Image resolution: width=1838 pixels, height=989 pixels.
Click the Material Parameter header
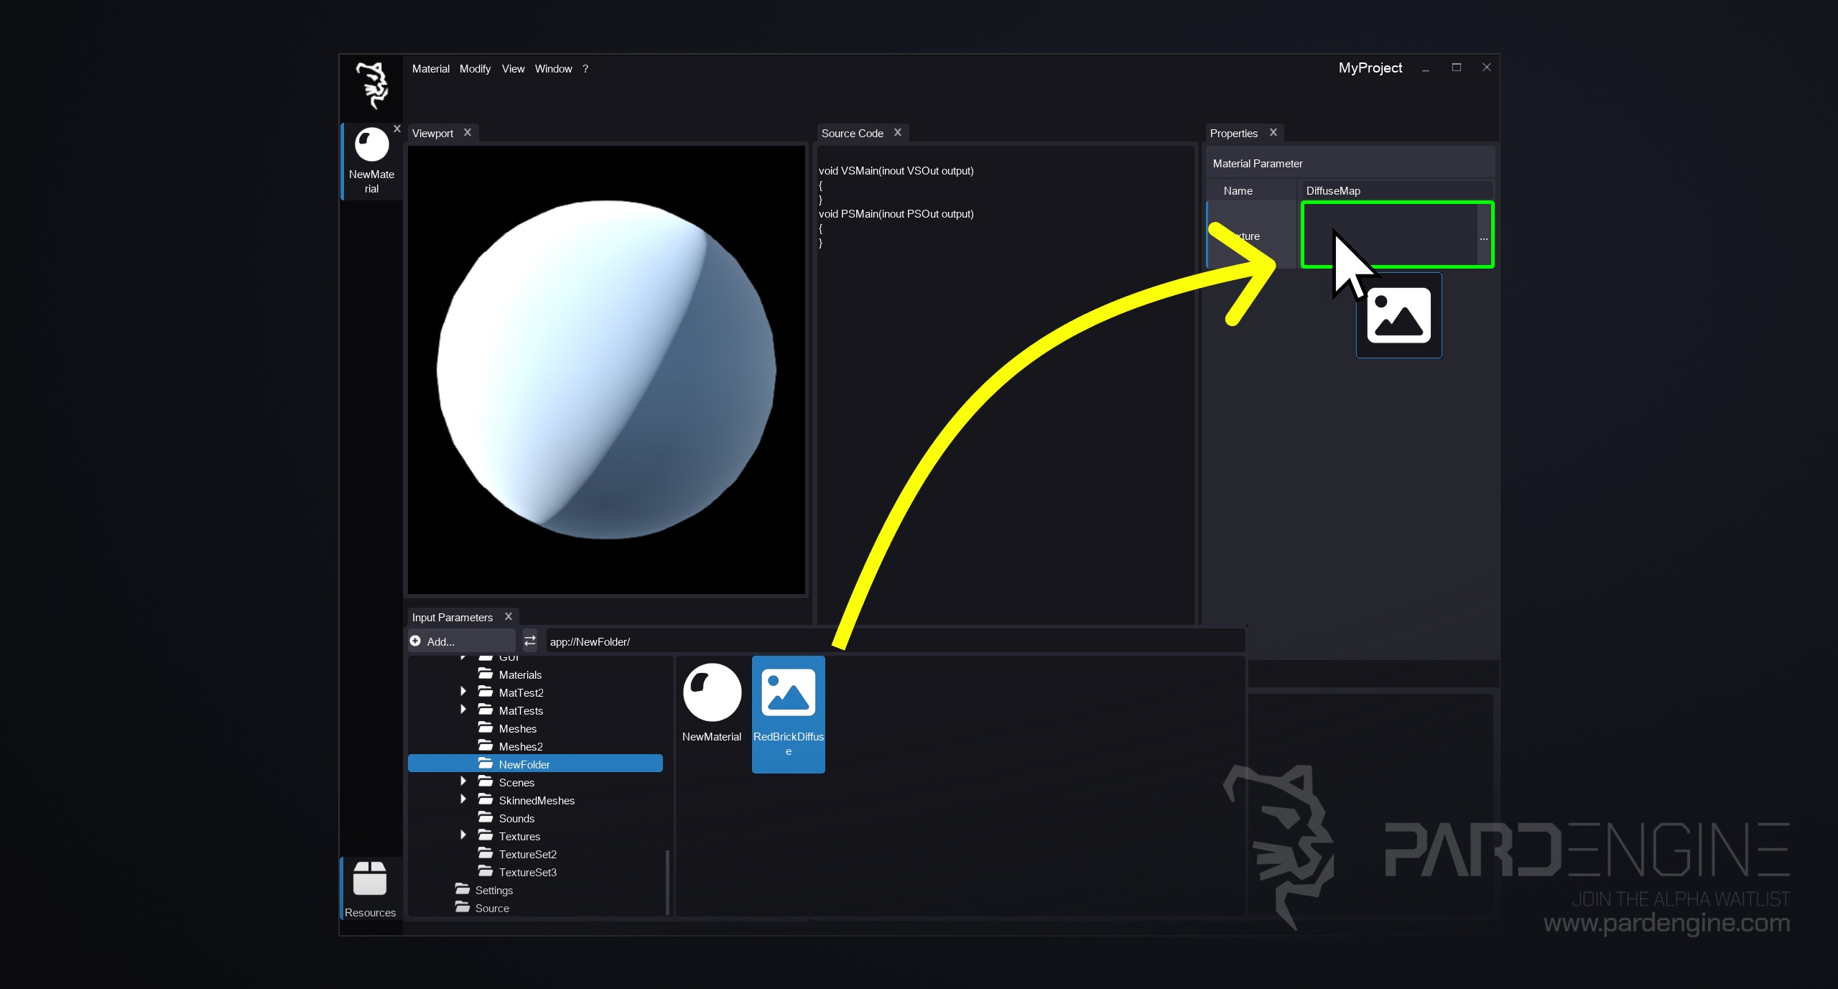click(x=1350, y=163)
